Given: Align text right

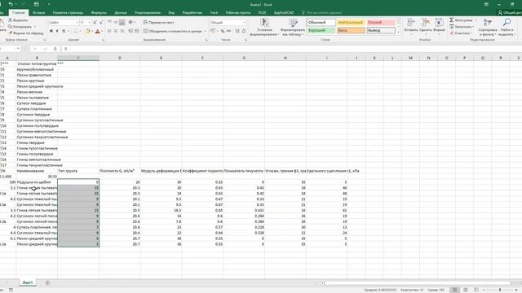Looking at the screenshot, I should (x=122, y=31).
